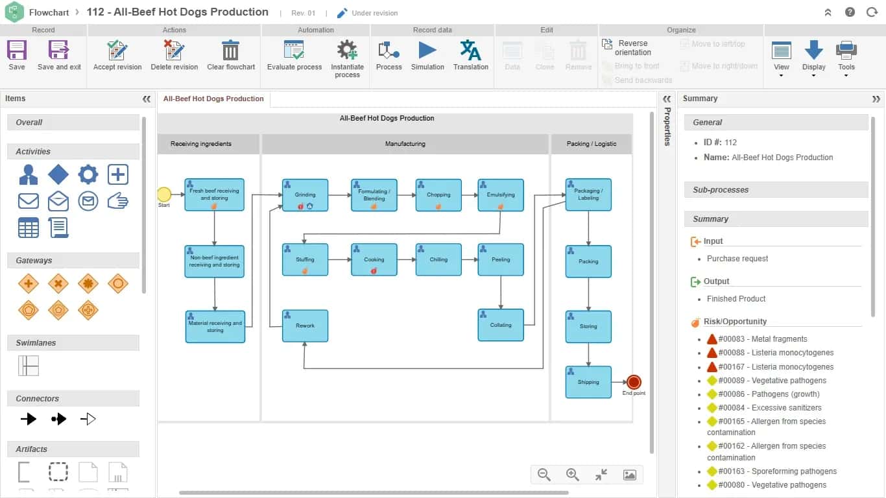Select the diamond decision activity icon
Image resolution: width=886 pixels, height=498 pixels.
pyautogui.click(x=58, y=174)
